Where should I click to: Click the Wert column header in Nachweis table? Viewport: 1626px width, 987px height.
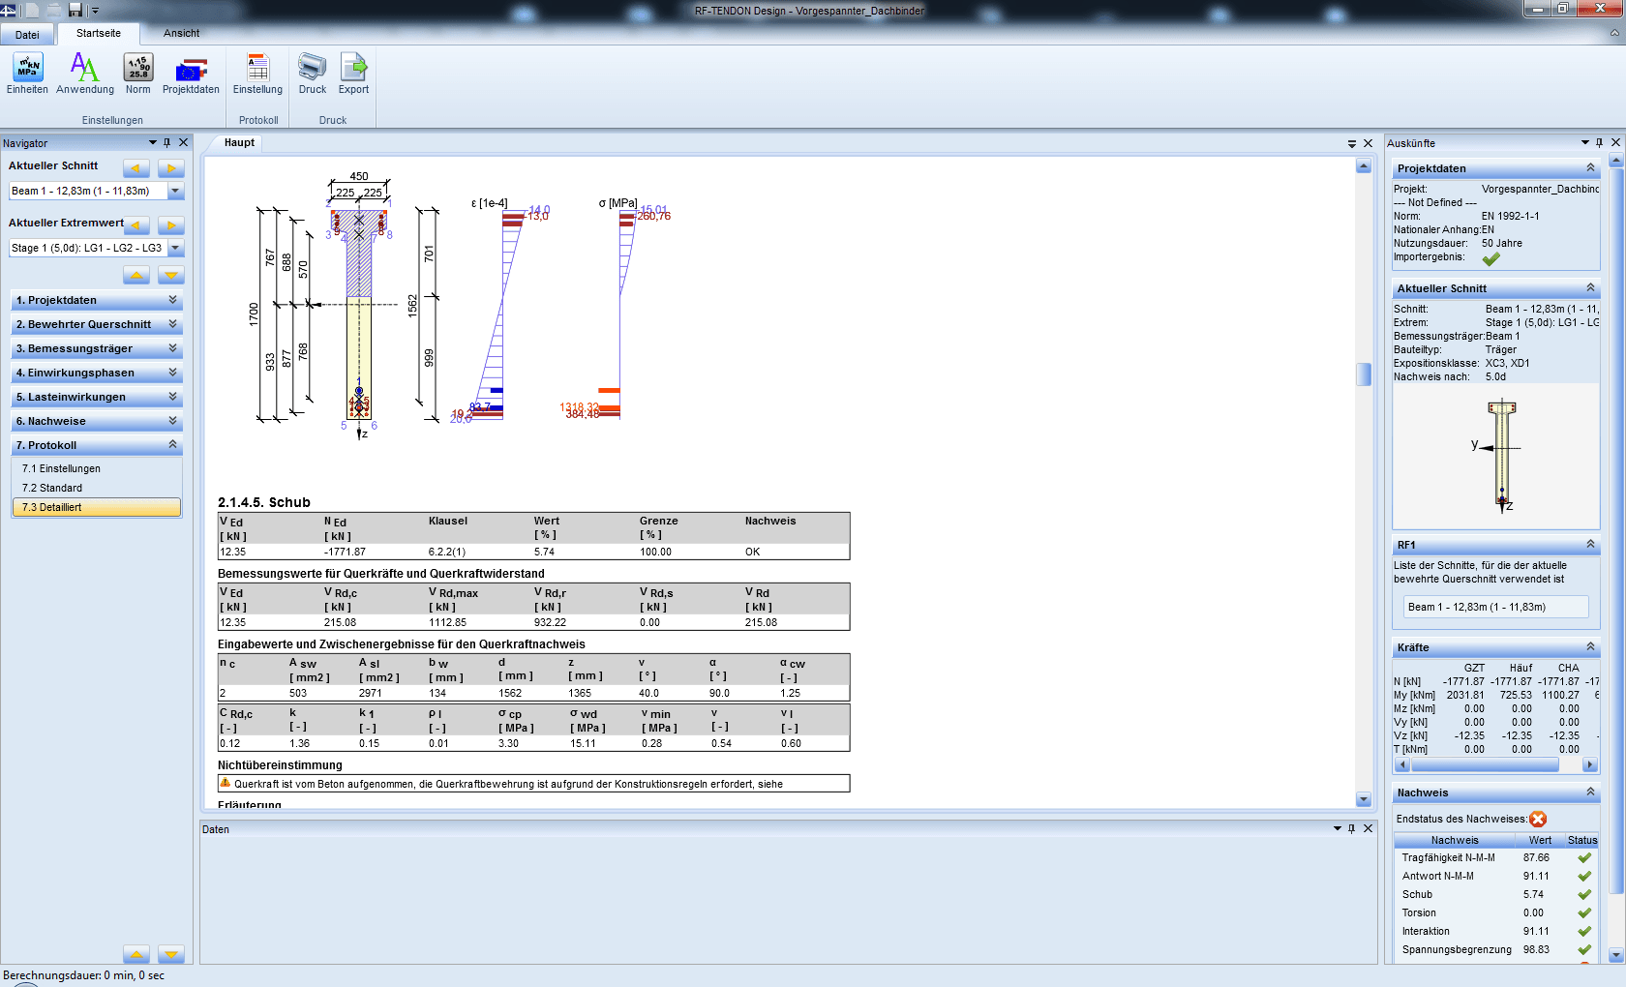[1540, 840]
